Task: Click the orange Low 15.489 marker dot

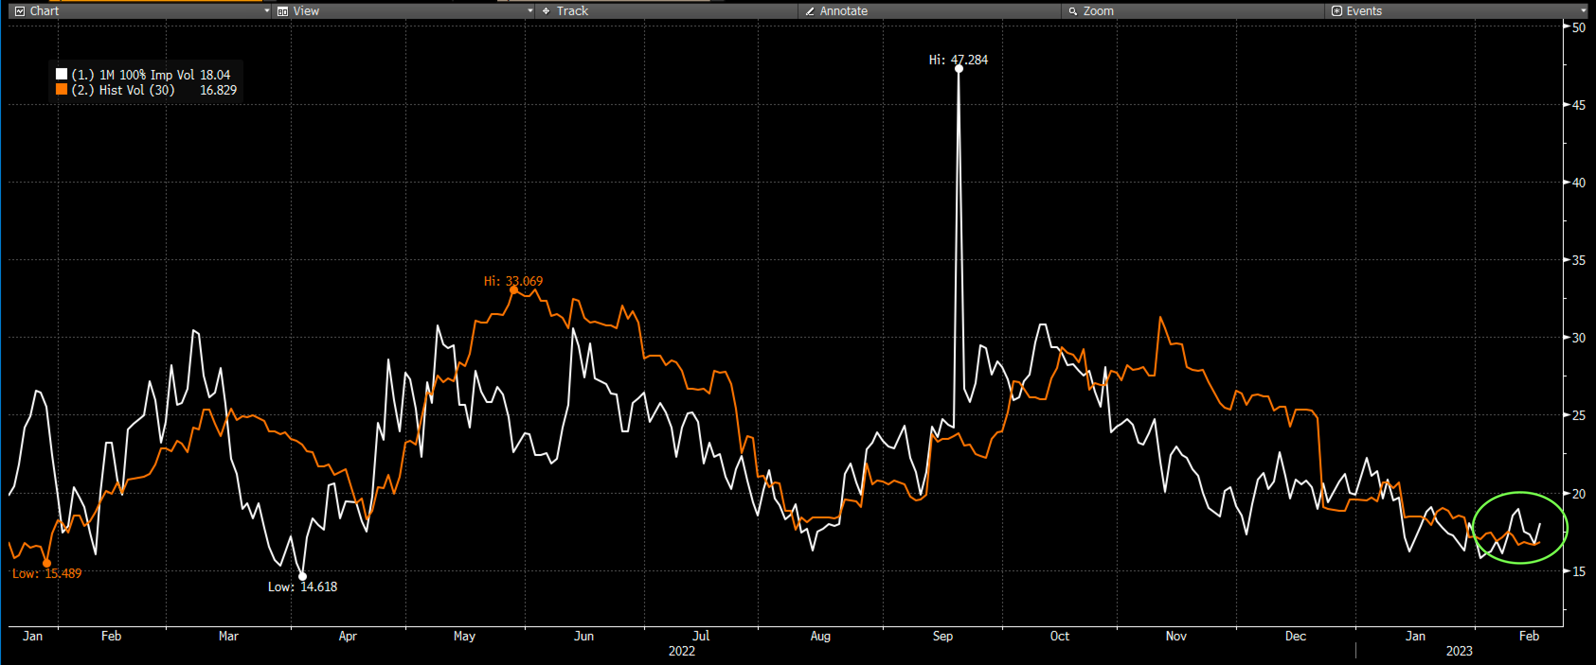Action: coord(47,563)
